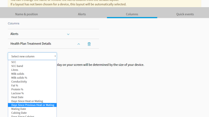Select the Milk solids option
209x117 pixels.
32,74
